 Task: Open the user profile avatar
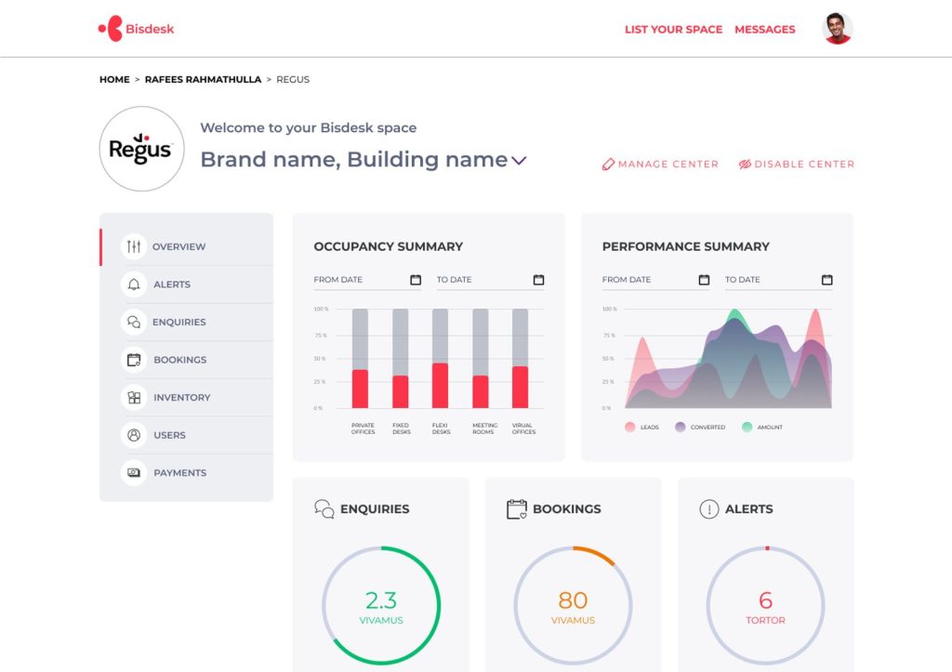point(837,29)
